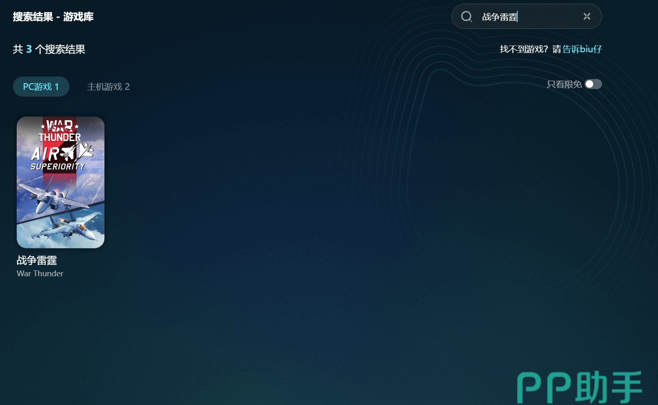Switch to the 主机游戏 tab
Screen dimensions: 658x405
(108, 87)
